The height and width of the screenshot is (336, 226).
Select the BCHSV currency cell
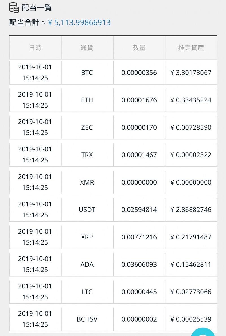[87, 319]
